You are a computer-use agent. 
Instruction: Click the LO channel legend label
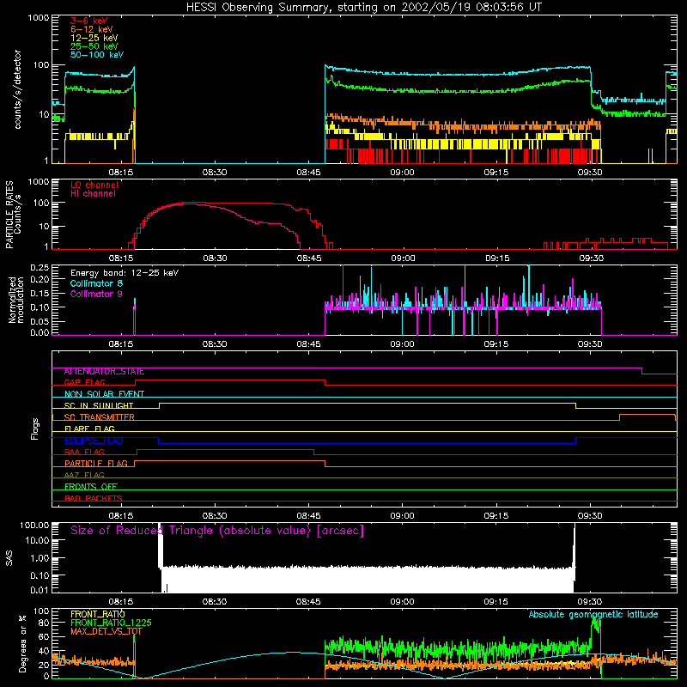coord(94,185)
